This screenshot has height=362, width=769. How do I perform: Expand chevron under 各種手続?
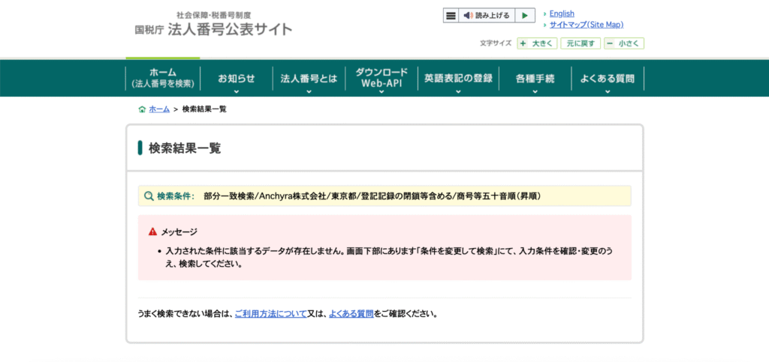click(535, 91)
